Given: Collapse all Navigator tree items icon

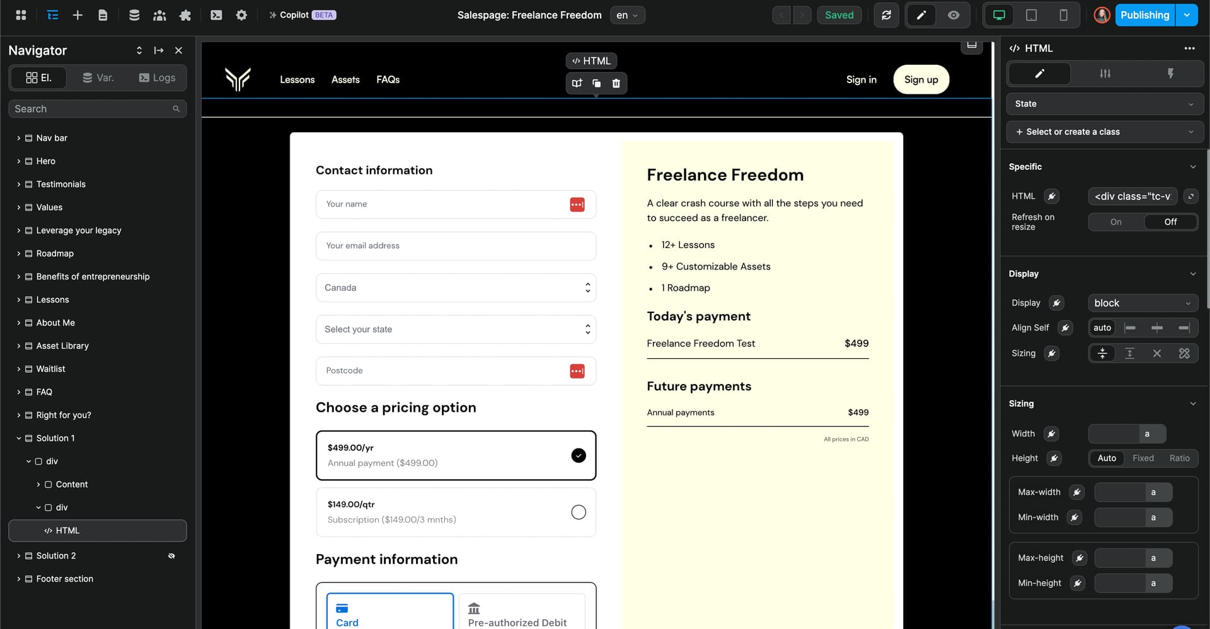Looking at the screenshot, I should click(x=139, y=50).
